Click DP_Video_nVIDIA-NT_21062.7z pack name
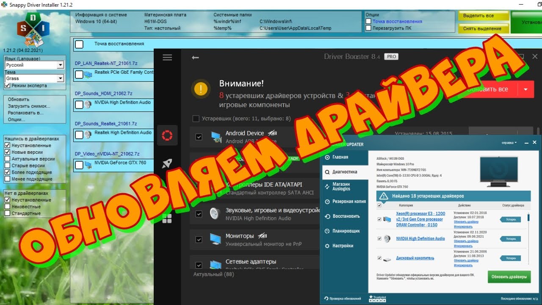Screen dimensions: 542x305 pyautogui.click(x=107, y=154)
